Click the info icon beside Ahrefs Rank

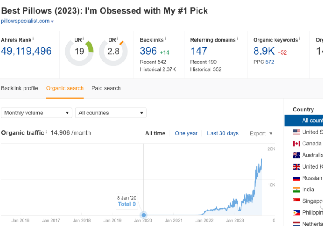click(x=33, y=38)
